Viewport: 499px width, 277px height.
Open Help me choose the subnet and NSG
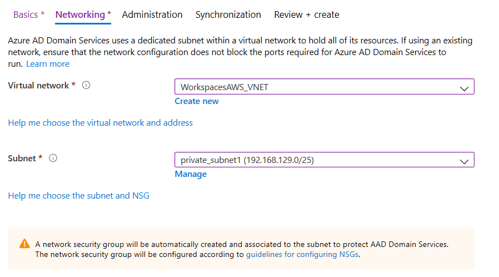click(79, 196)
